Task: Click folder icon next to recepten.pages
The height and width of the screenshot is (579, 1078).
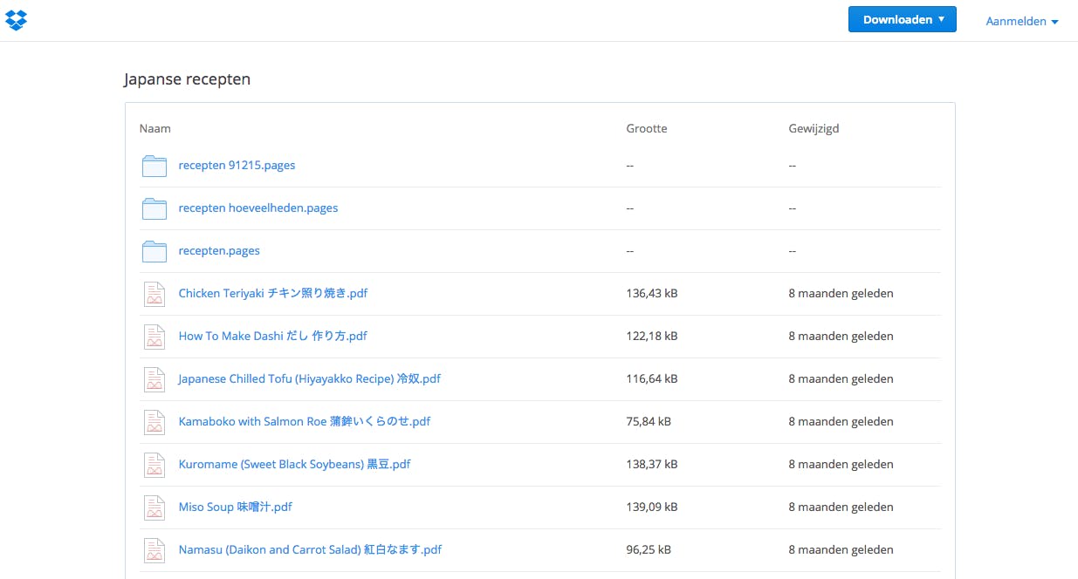Action: click(154, 251)
